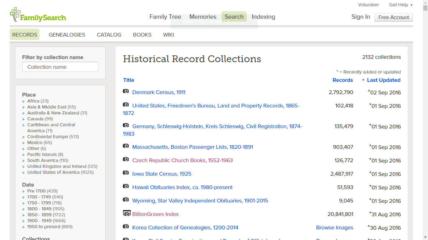This screenshot has width=428, height=240.
Task: Click Browse Images for Korea Collection of Genealogies
Action: pos(335,227)
